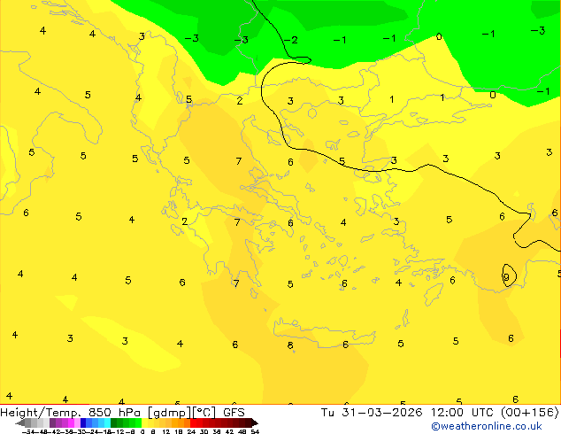Click the pale pink legend swatch
This screenshot has height=434, width=561.
point(77,422)
